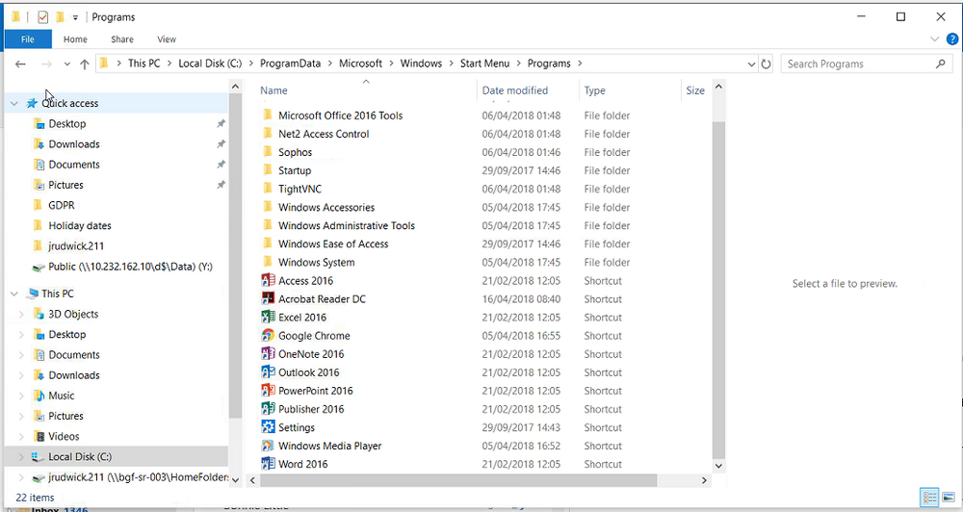
Task: Open the File menu
Action: (28, 39)
